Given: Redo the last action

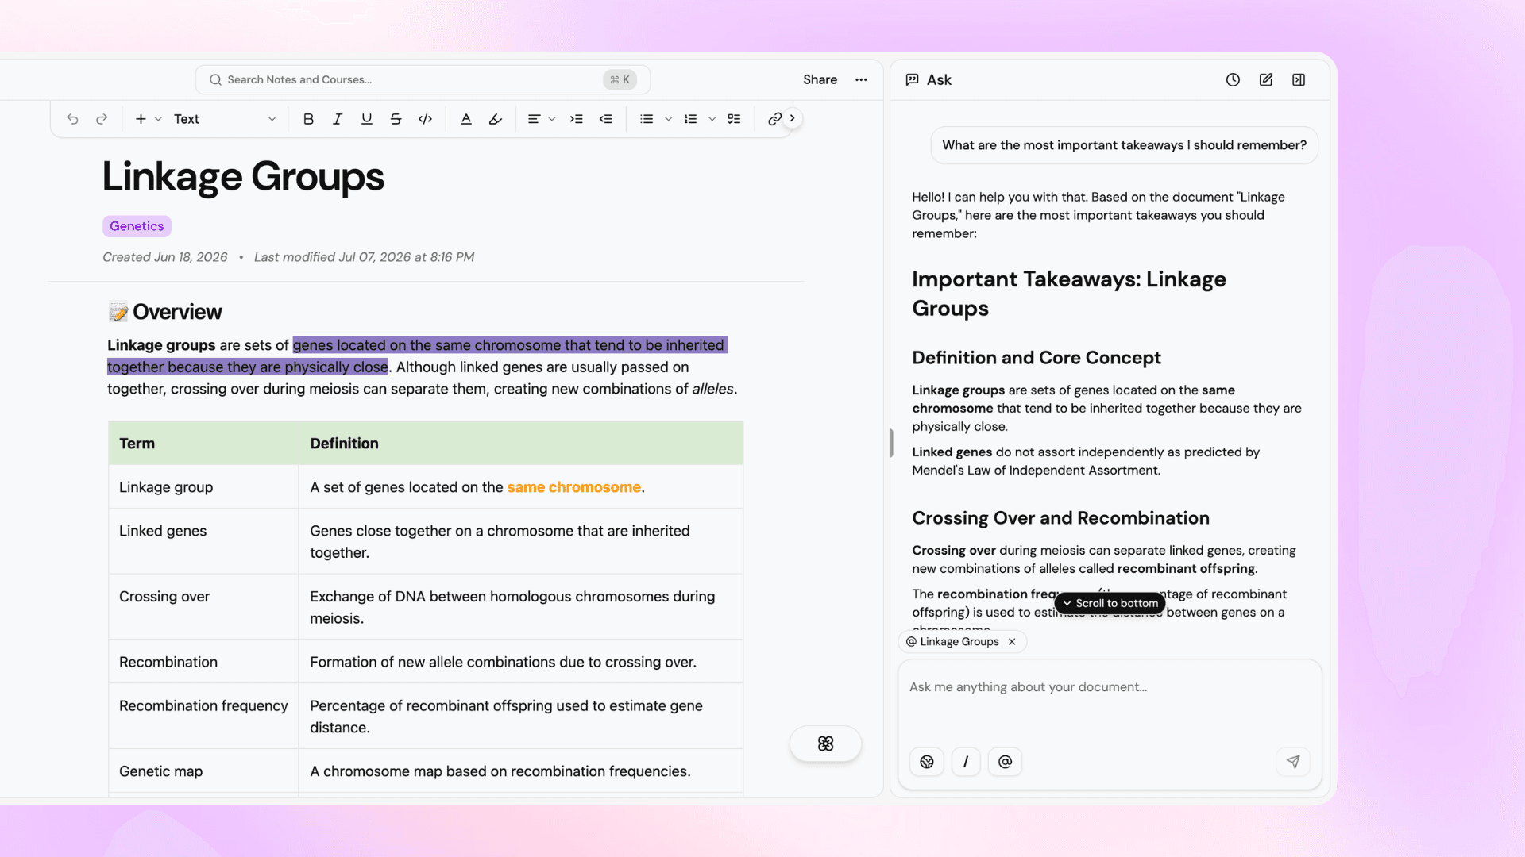Looking at the screenshot, I should (x=102, y=119).
